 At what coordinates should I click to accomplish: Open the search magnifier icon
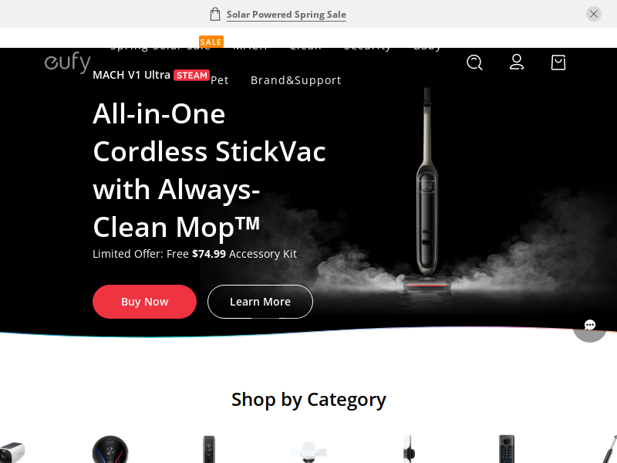point(474,63)
